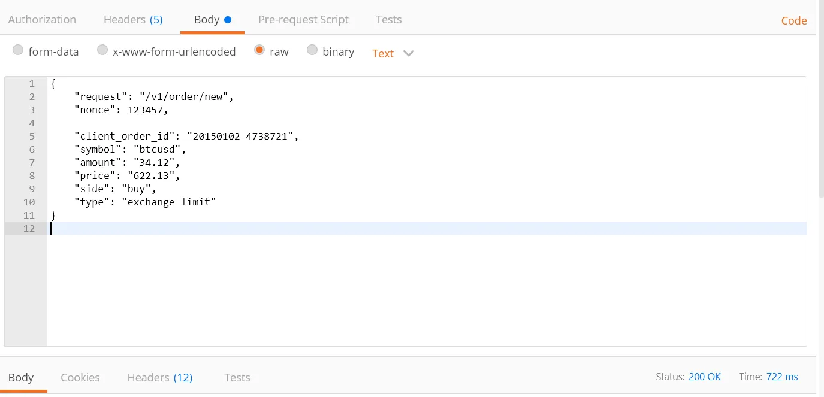Screen dimensions: 824x397
Task: Open the Text format dropdown
Action: point(383,54)
